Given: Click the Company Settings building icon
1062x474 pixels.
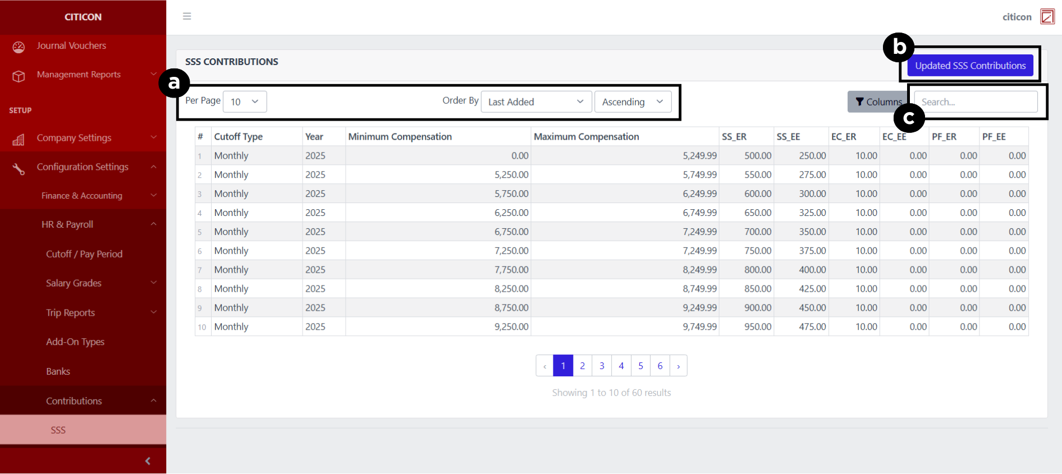Looking at the screenshot, I should pyautogui.click(x=19, y=139).
